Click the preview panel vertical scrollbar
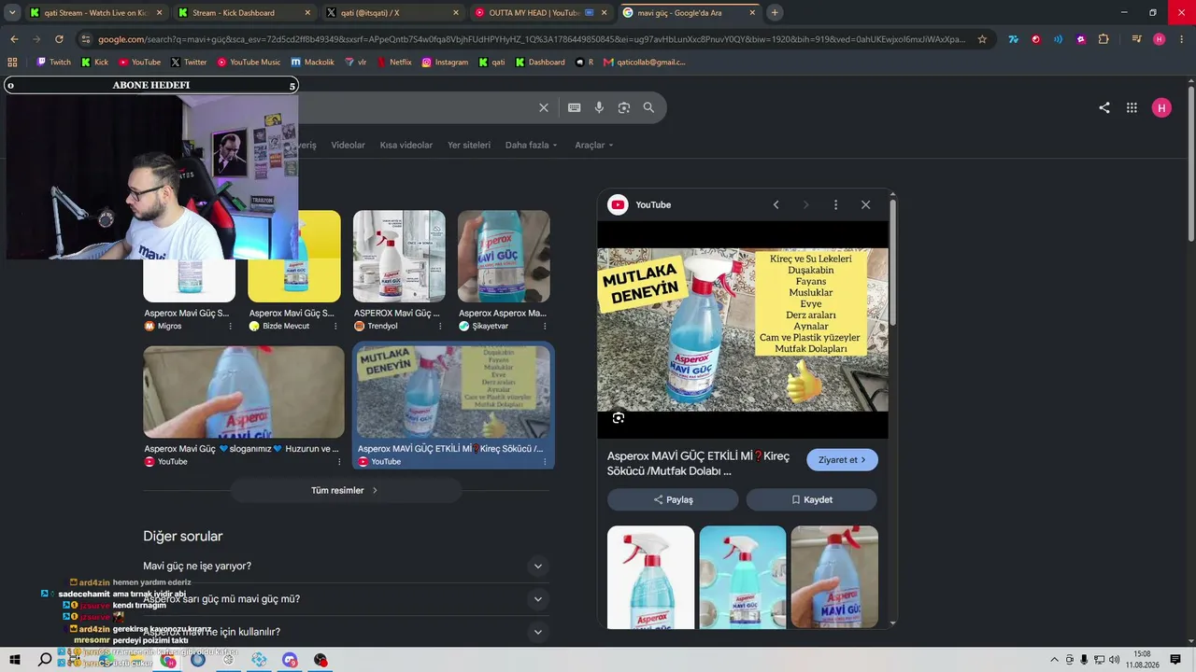Viewport: 1196px width, 672px height. (893, 261)
